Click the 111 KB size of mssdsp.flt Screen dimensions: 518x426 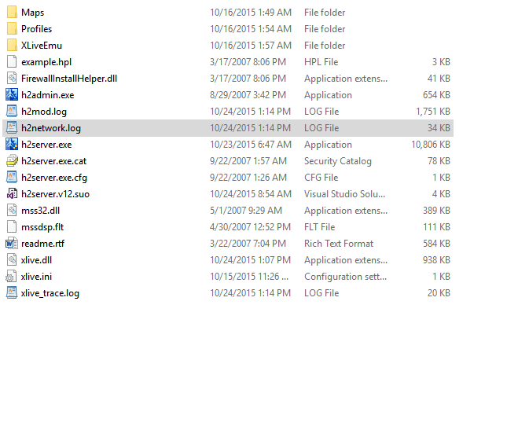coord(437,227)
